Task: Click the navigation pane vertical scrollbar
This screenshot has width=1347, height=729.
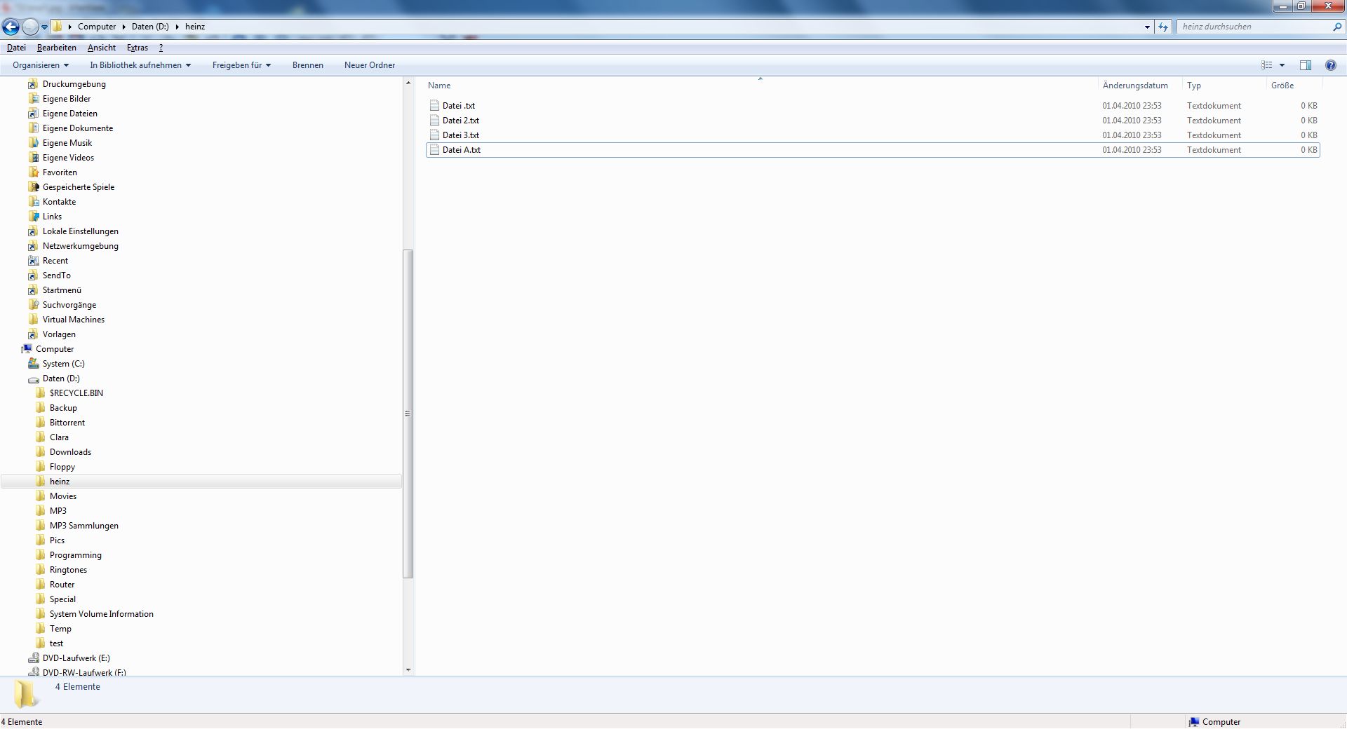Action: (408, 414)
